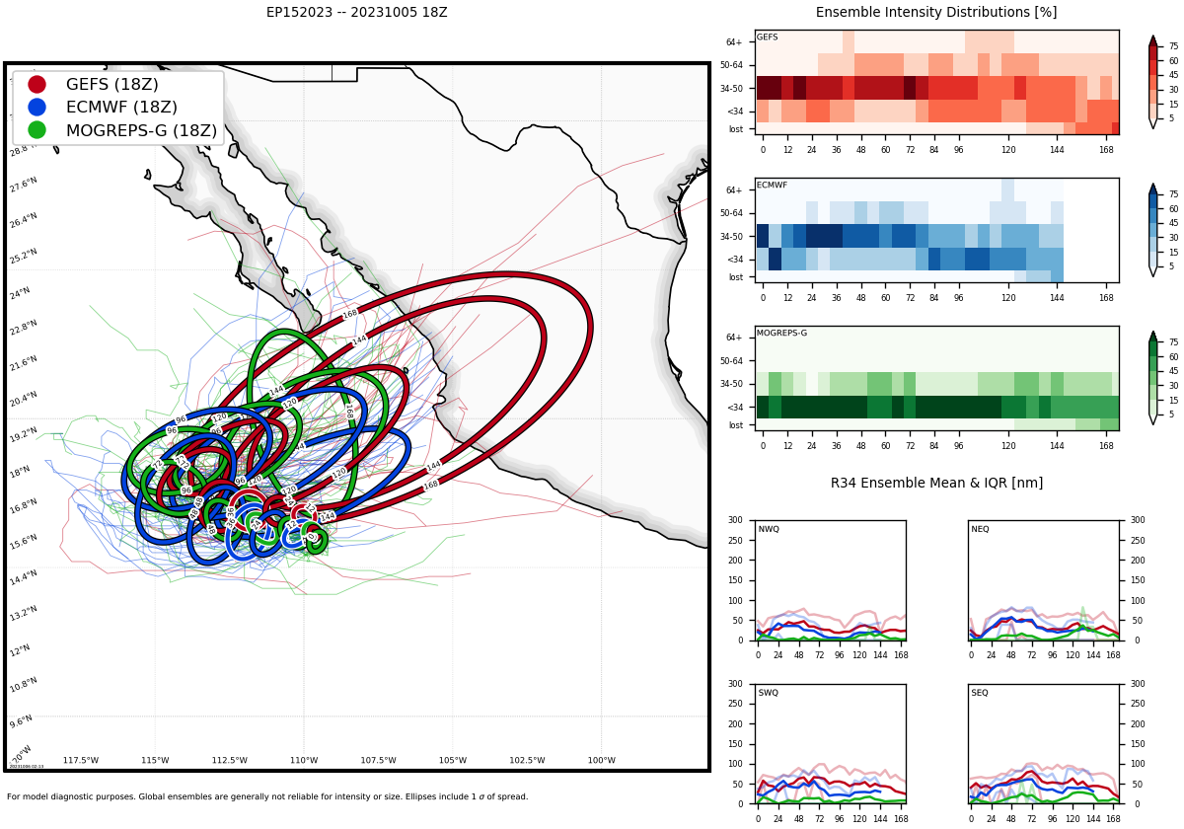Image resolution: width=1184 pixels, height=829 pixels.
Task: Click the '21.6°N' latitude label
Action: pyautogui.click(x=23, y=364)
